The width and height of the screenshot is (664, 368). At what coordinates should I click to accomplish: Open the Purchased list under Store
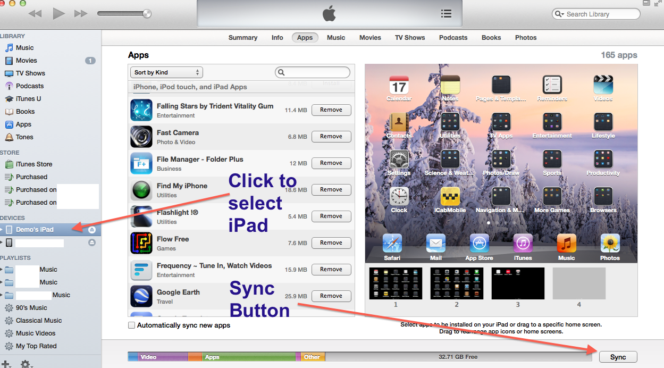point(31,177)
